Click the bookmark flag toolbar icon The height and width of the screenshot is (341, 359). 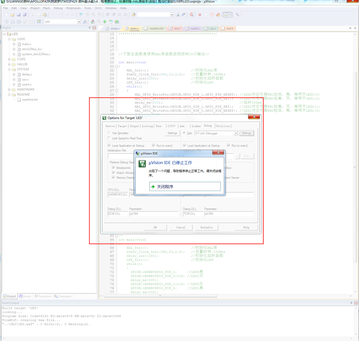pyautogui.click(x=81, y=15)
